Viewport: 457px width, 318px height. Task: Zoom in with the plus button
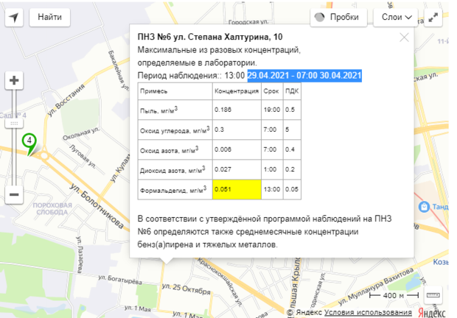click(x=15, y=80)
